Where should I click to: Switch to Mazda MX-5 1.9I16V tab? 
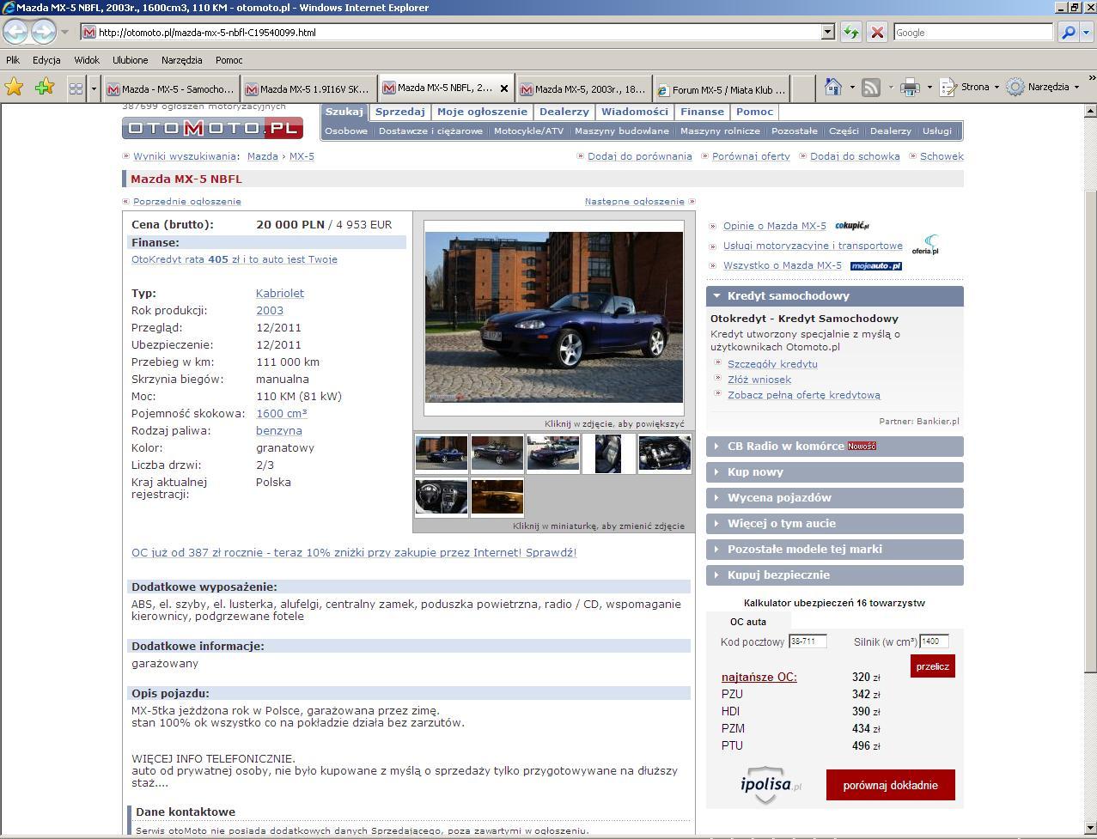tap(308, 88)
